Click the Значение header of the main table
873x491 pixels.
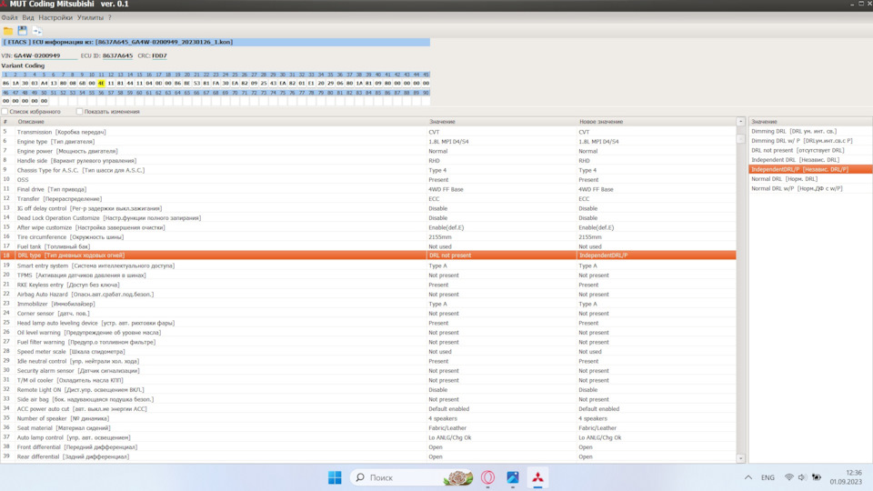(501, 121)
